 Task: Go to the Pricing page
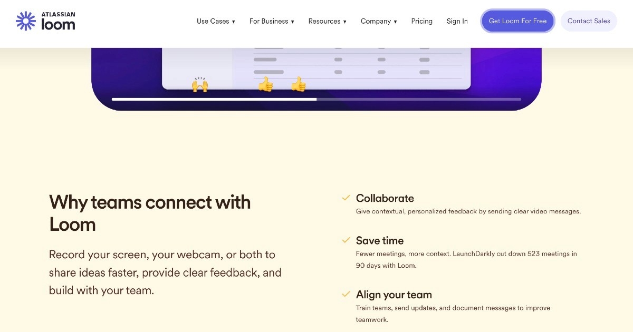point(421,21)
